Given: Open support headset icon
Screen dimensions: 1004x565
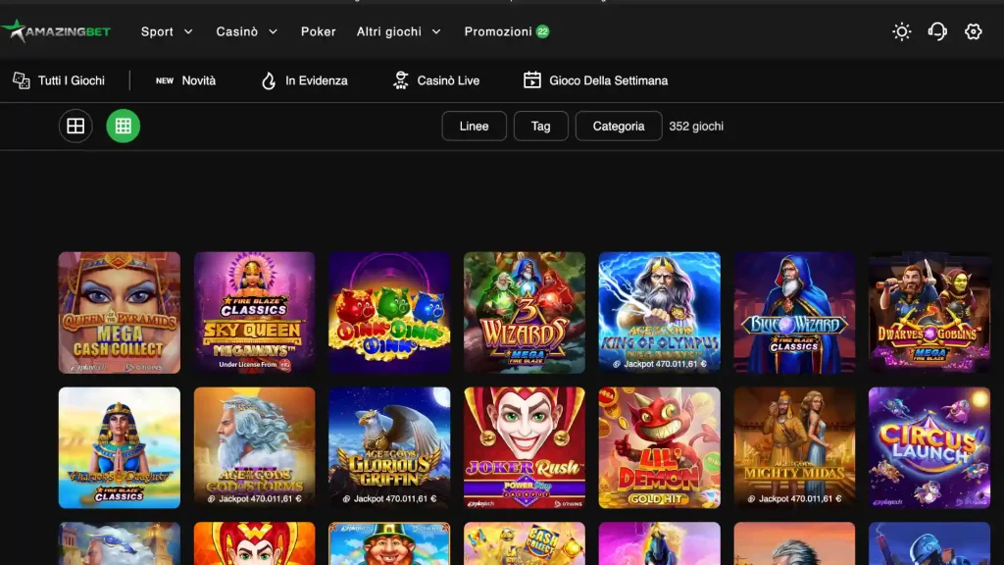Looking at the screenshot, I should (x=937, y=31).
